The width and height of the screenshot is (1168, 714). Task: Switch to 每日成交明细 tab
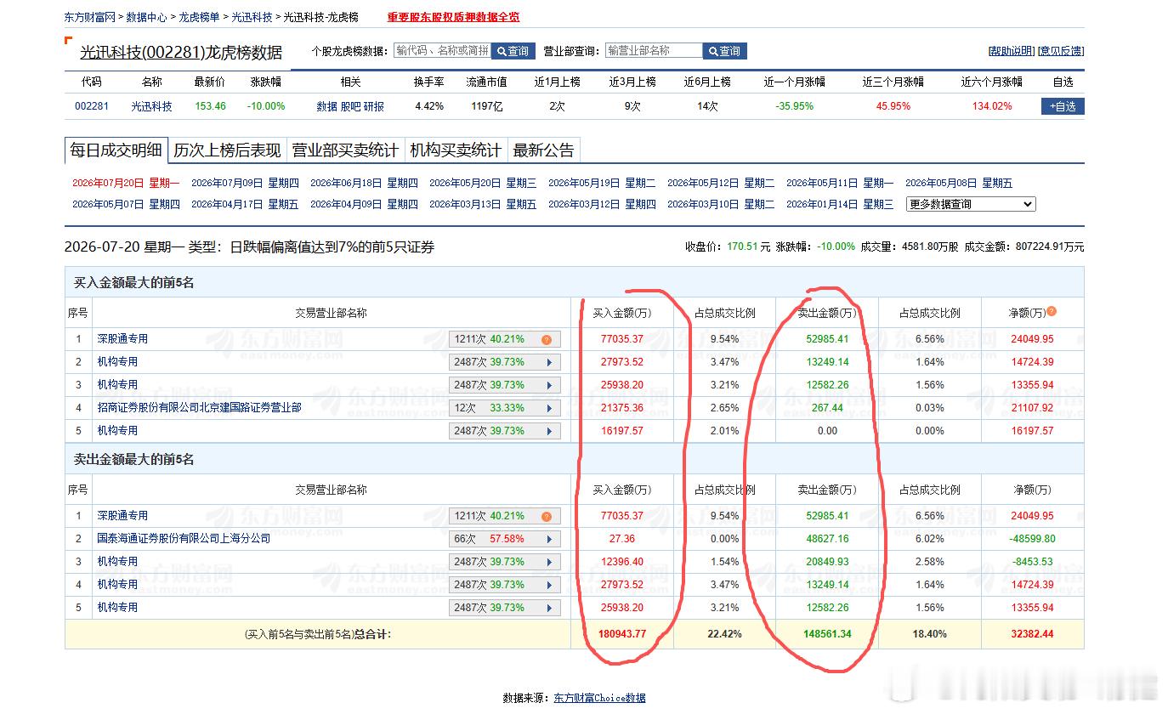point(116,150)
